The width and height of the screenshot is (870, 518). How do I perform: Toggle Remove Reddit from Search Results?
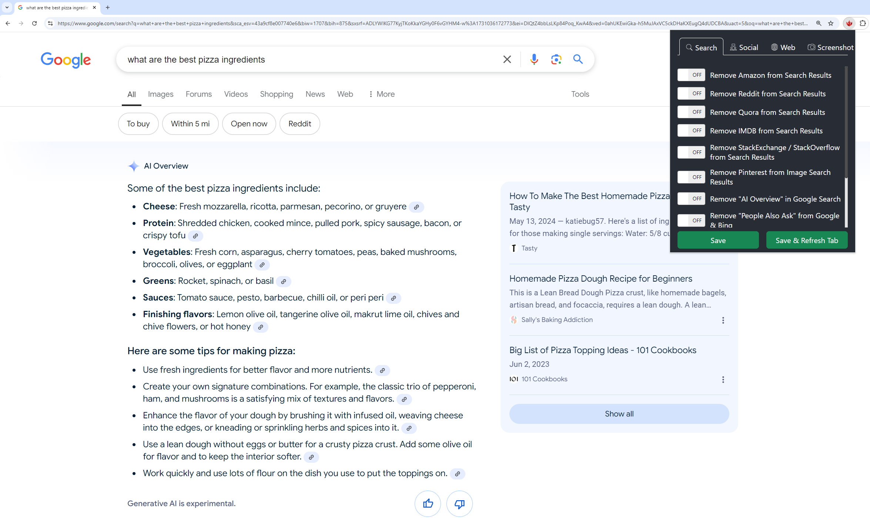click(x=691, y=94)
